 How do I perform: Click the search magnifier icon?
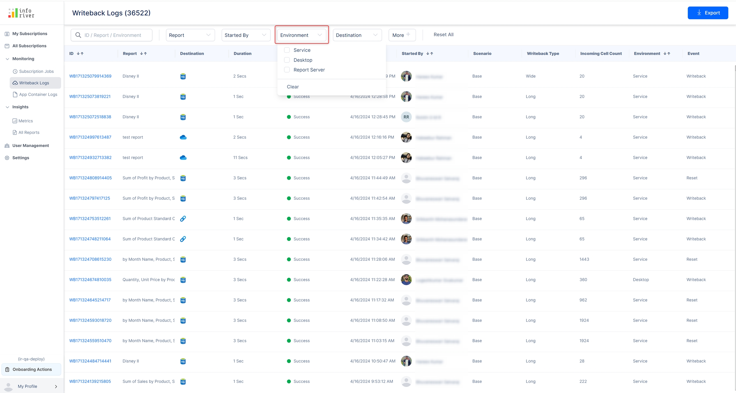(78, 35)
